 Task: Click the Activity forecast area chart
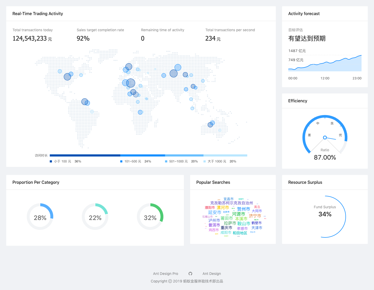tap(325, 63)
